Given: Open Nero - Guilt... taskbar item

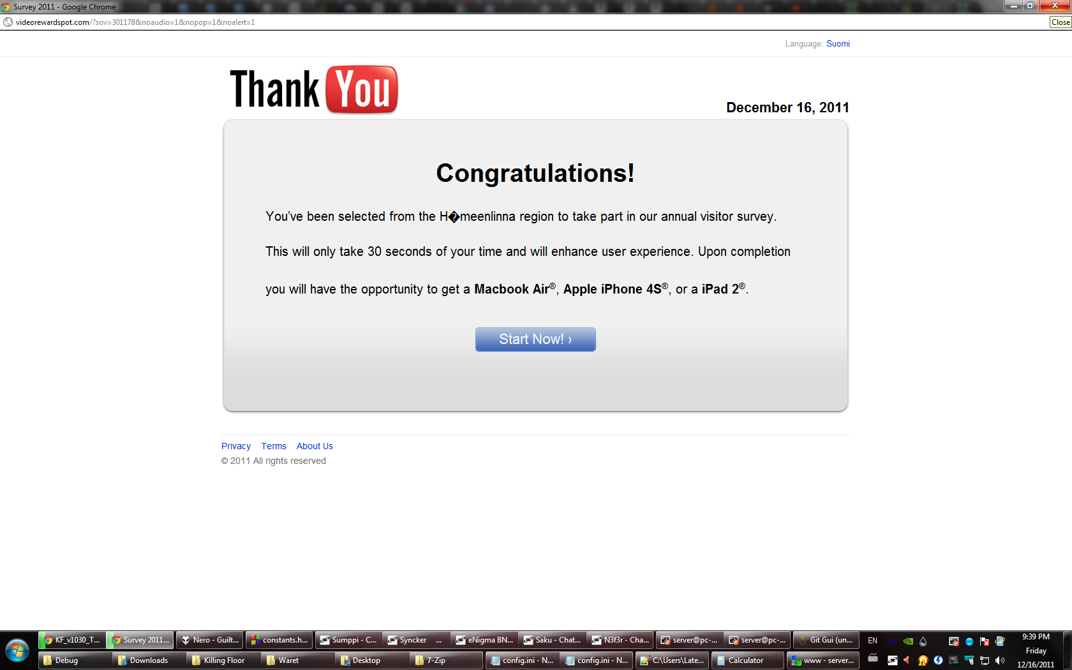Looking at the screenshot, I should [210, 640].
